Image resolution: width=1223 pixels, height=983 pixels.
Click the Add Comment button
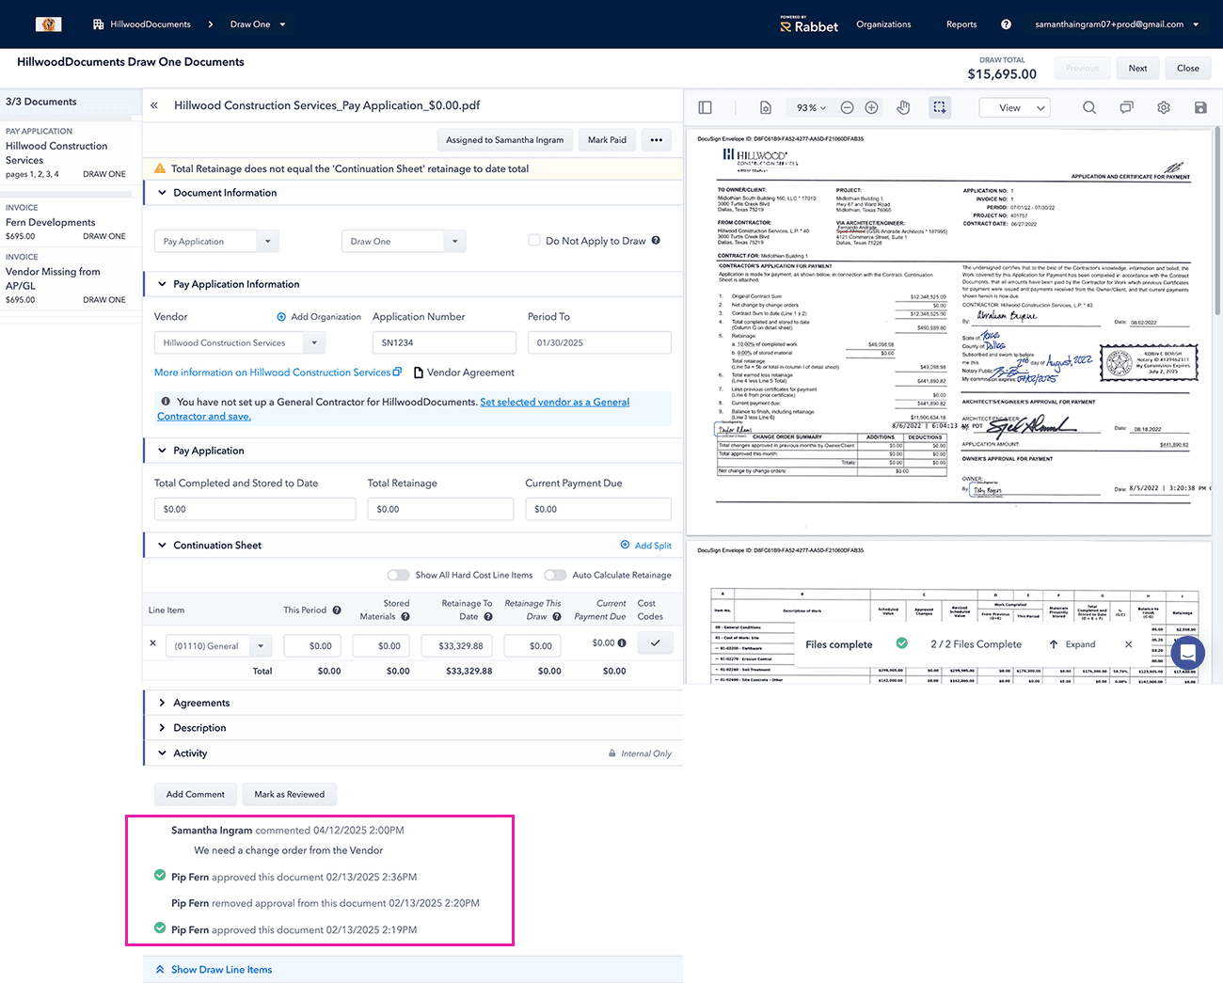click(x=196, y=794)
